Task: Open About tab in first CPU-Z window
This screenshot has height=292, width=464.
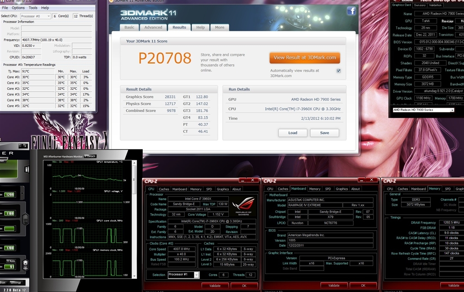Action: [237, 189]
